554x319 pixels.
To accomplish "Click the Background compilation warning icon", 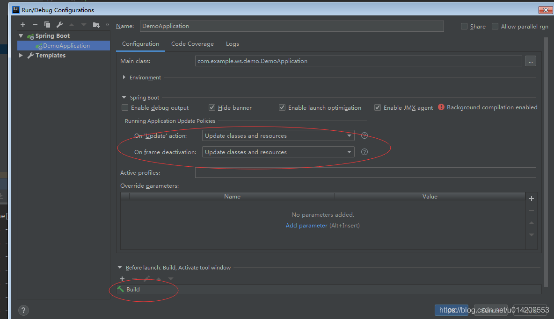I will click(x=441, y=107).
